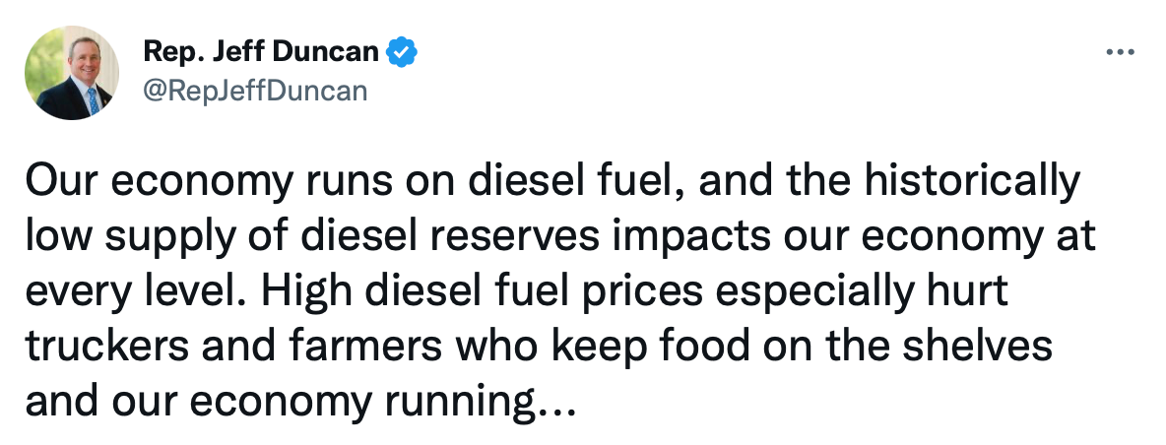Click the display name Rep. Jeff Duncan
This screenshot has width=1166, height=445.
(x=261, y=52)
